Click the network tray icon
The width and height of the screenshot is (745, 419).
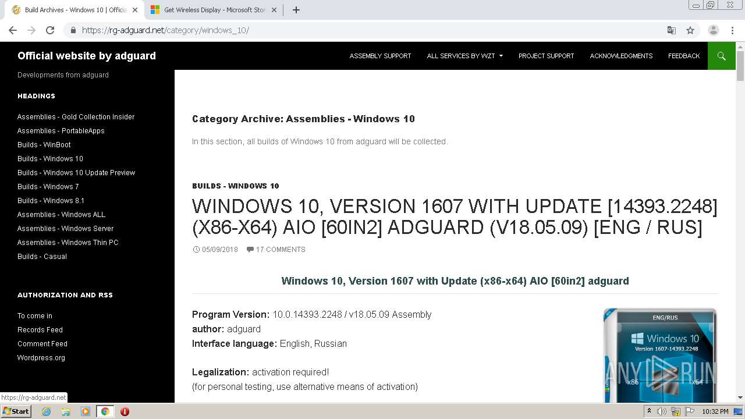(676, 411)
